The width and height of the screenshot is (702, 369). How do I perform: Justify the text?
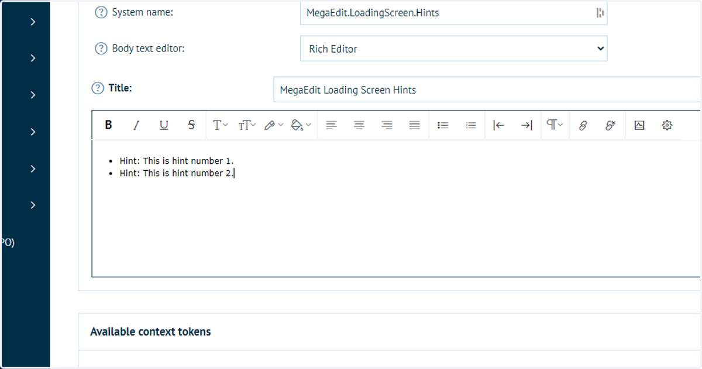(x=415, y=125)
